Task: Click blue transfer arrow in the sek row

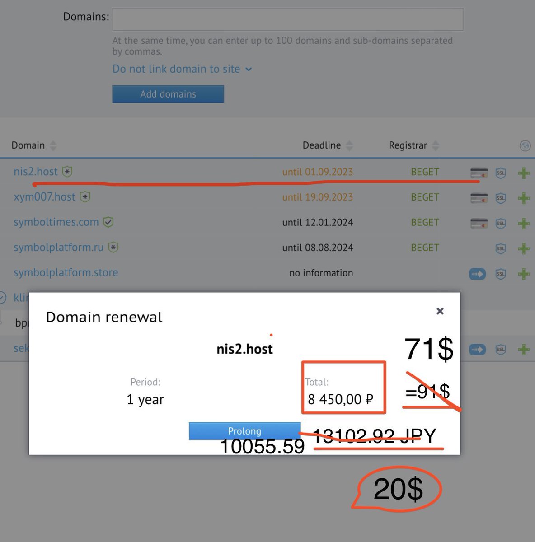Action: [x=478, y=350]
